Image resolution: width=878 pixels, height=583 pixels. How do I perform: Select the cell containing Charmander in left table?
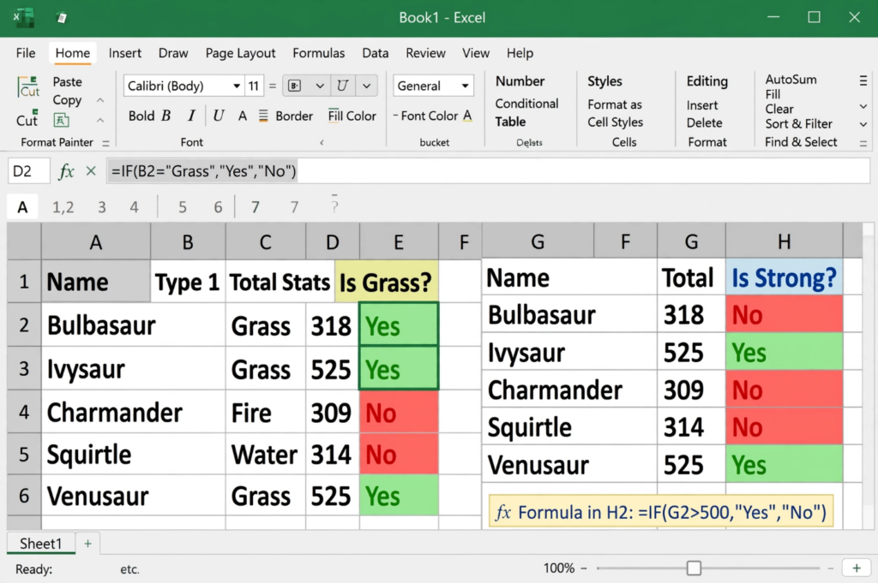[x=133, y=413]
